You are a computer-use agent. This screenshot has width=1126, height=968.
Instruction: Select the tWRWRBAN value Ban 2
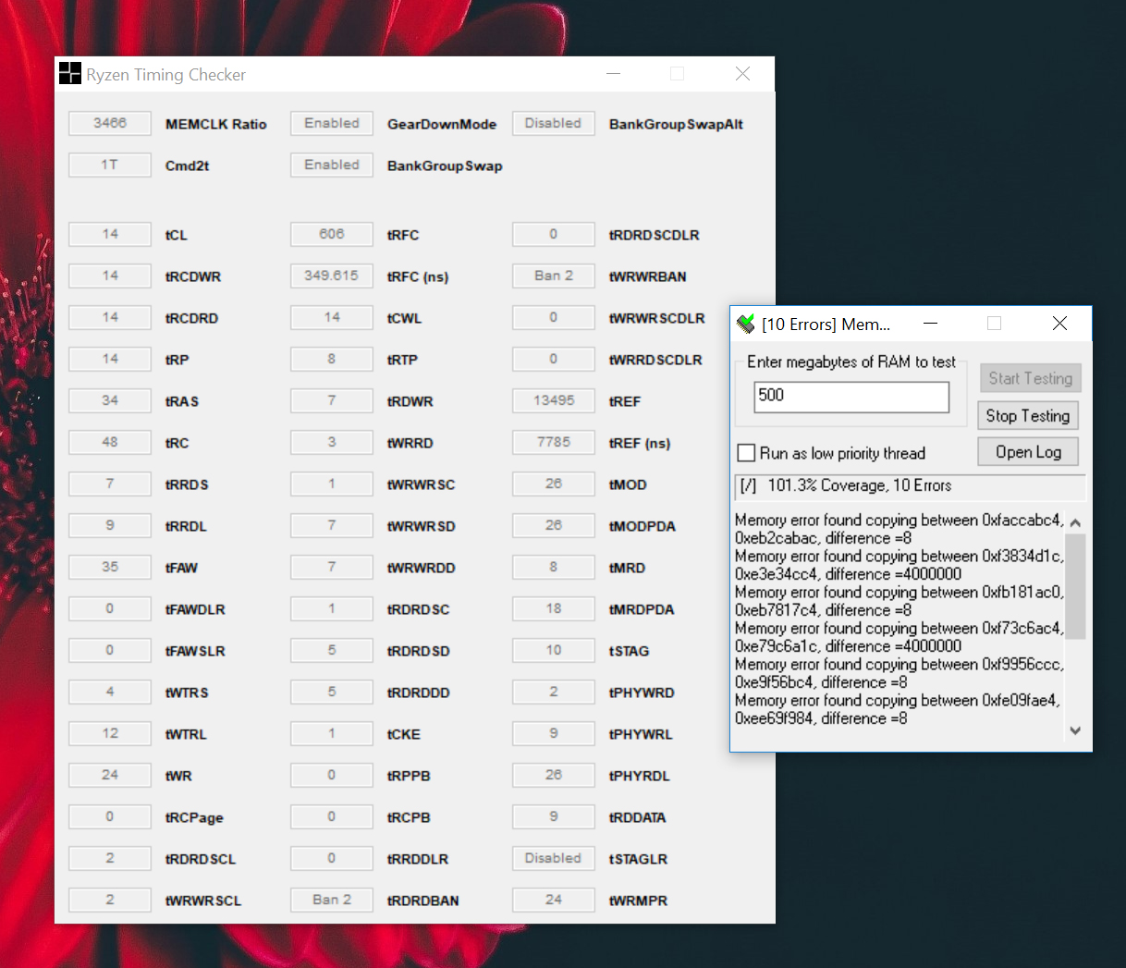pos(554,276)
